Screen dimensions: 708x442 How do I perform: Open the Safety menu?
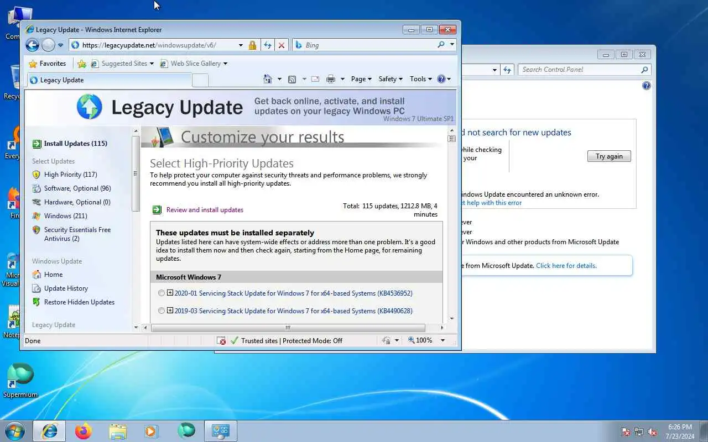point(391,79)
